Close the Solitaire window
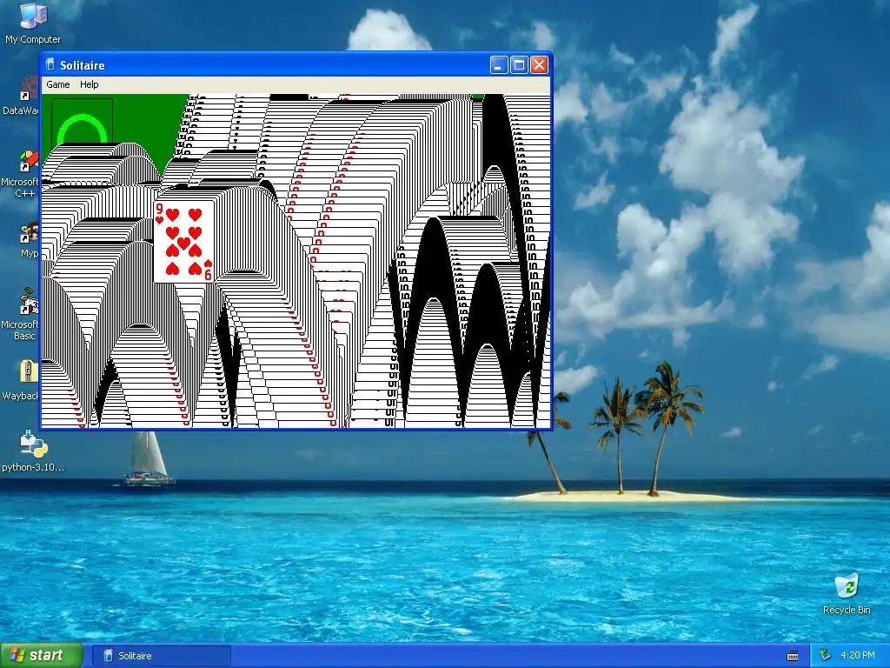Screen dimensions: 890x668 pyautogui.click(x=539, y=65)
